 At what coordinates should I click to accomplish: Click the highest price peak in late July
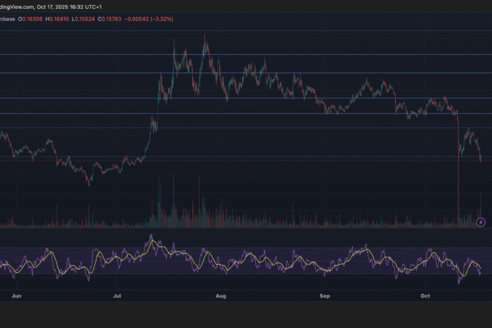click(205, 38)
